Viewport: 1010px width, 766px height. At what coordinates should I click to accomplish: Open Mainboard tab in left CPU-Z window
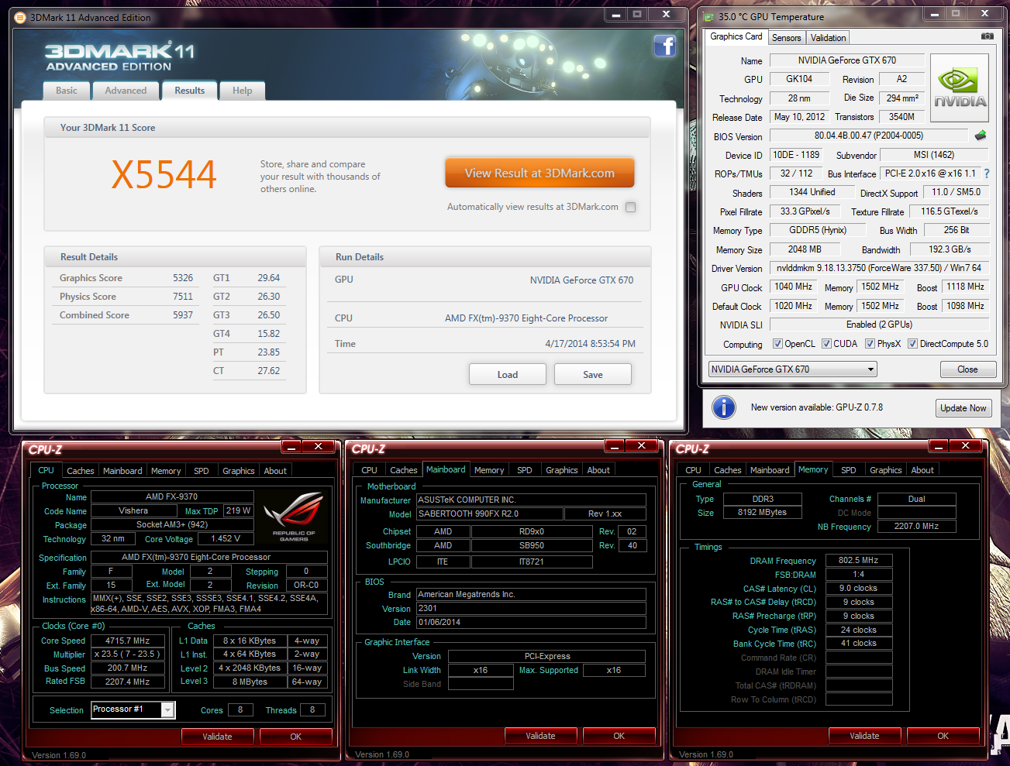122,471
